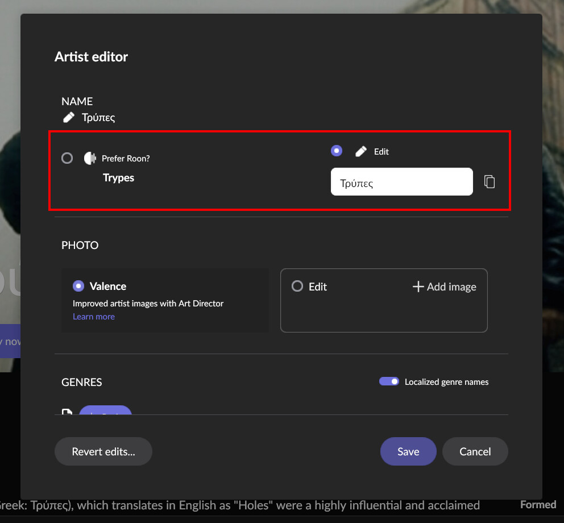Toggle Localized genre names switch
Screen dimensions: 564x523
pyautogui.click(x=389, y=381)
